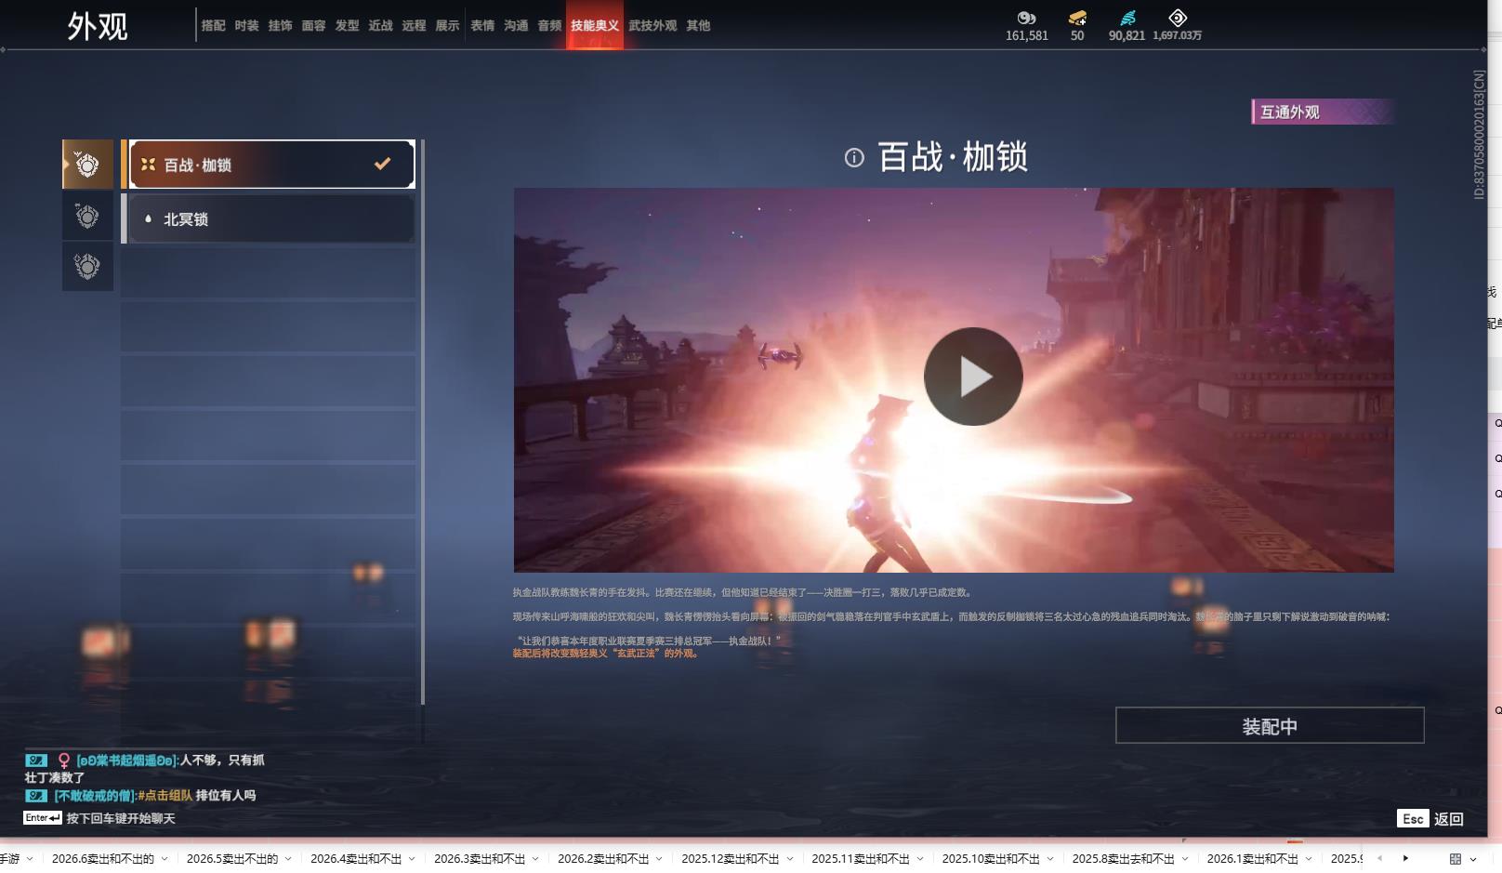Open the 远程 tab
The height and width of the screenshot is (873, 1502).
pyautogui.click(x=415, y=25)
